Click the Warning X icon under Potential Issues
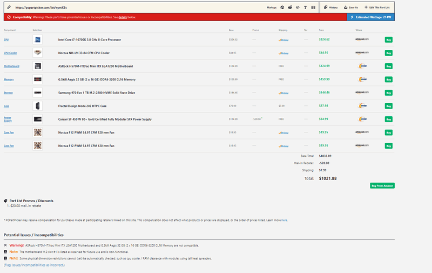The width and height of the screenshot is (432, 273). tap(5, 245)
